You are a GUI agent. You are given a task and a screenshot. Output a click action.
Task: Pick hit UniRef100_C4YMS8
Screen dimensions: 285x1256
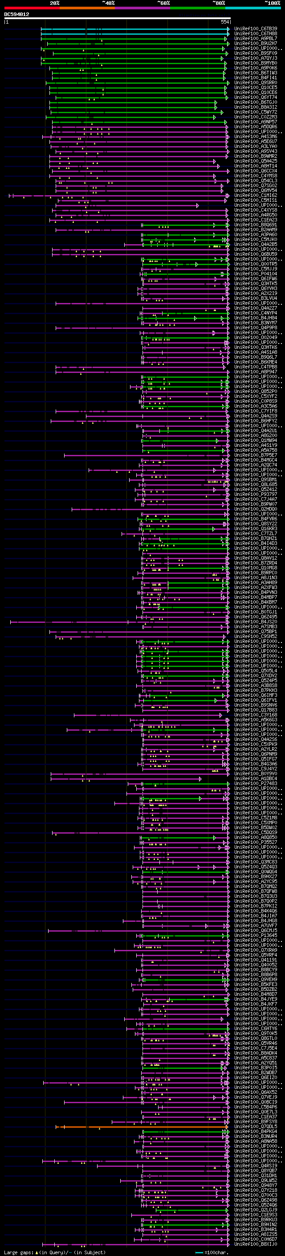tap(256, 176)
